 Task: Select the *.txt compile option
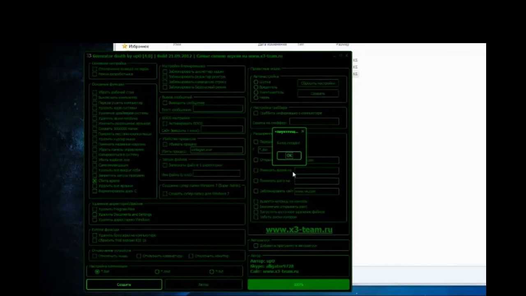tap(212, 272)
